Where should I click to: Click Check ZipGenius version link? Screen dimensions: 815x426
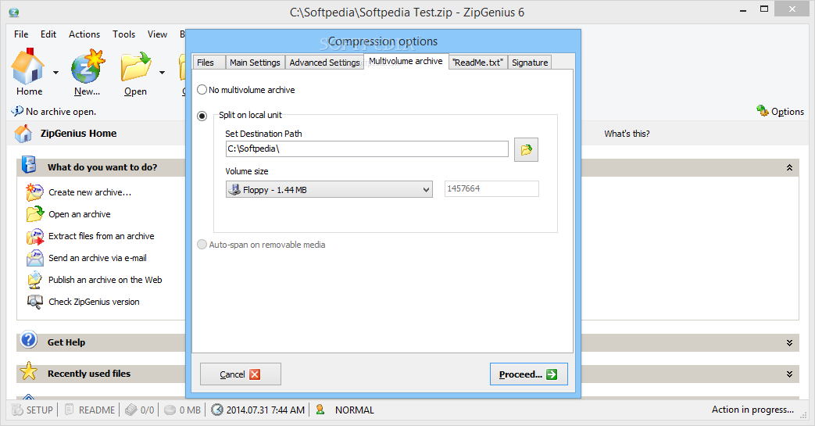[x=94, y=301]
